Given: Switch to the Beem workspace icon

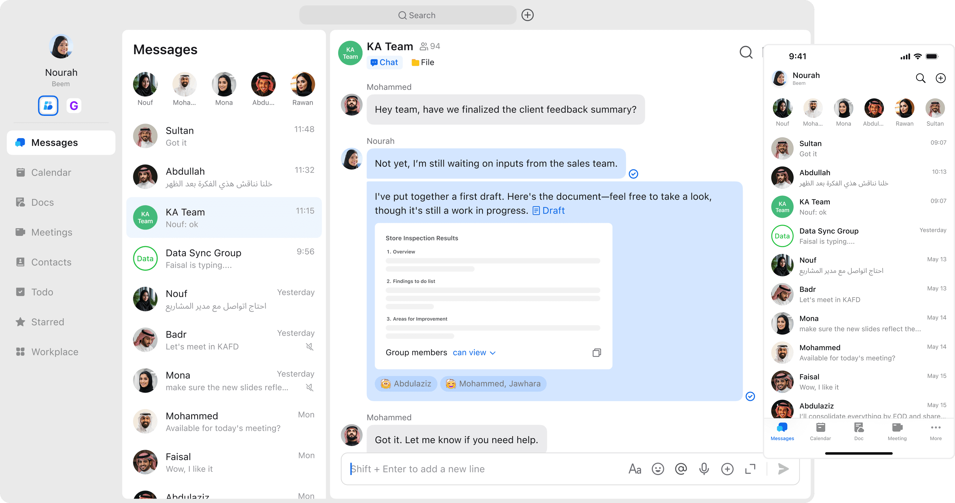Looking at the screenshot, I should (x=48, y=106).
